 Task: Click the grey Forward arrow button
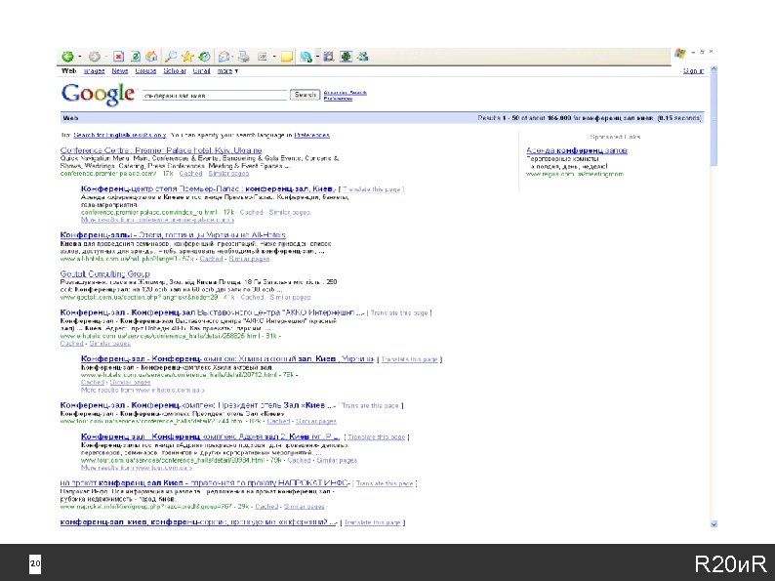tap(94, 57)
